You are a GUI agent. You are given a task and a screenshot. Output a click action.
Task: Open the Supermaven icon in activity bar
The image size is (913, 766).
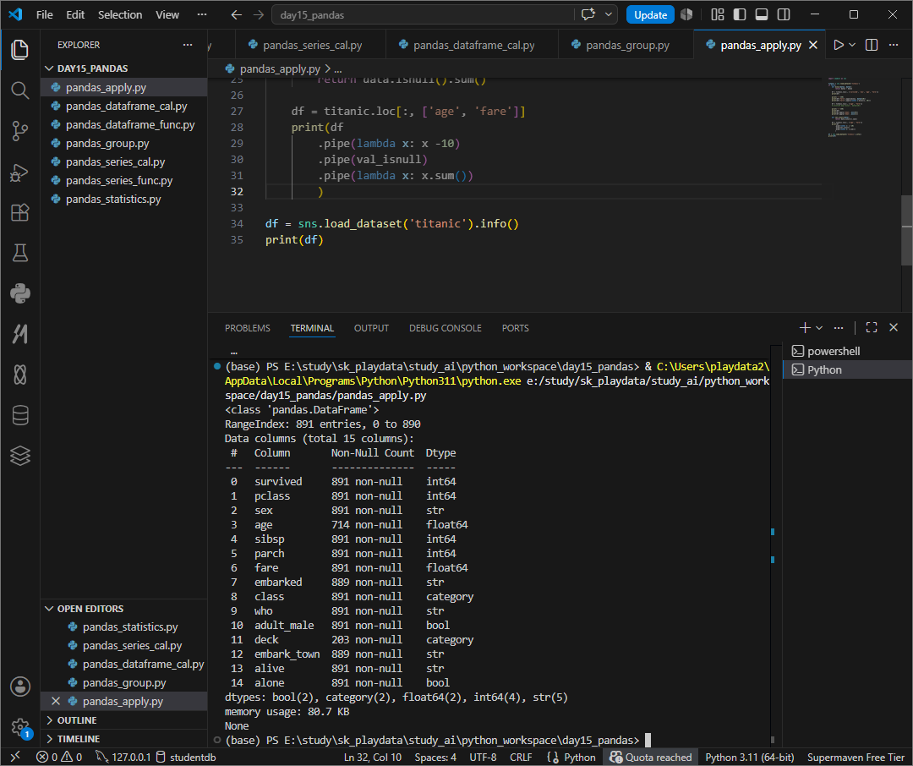(19, 334)
